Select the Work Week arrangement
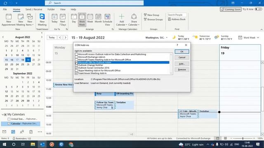Screen dimensions: 264x148 (x=82, y=20)
